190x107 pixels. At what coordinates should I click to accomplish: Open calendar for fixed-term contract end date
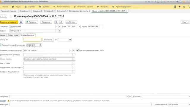click(x=40, y=45)
